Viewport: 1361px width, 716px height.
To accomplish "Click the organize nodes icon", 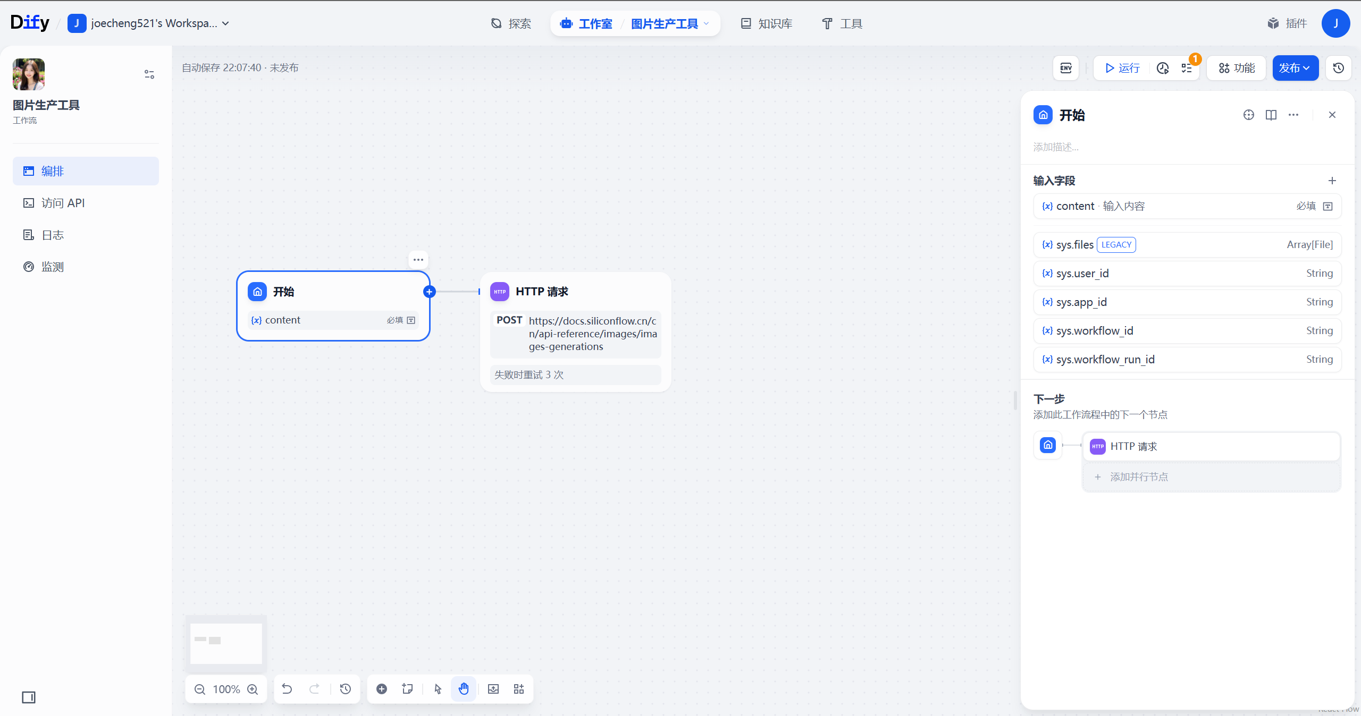I will coord(519,689).
